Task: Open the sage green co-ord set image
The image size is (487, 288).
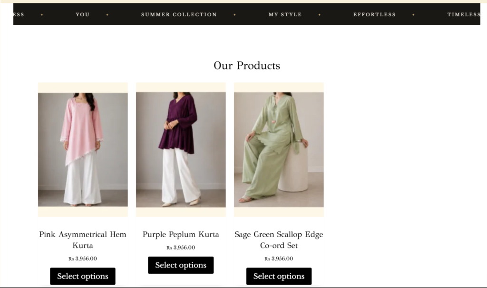Action: [279, 149]
